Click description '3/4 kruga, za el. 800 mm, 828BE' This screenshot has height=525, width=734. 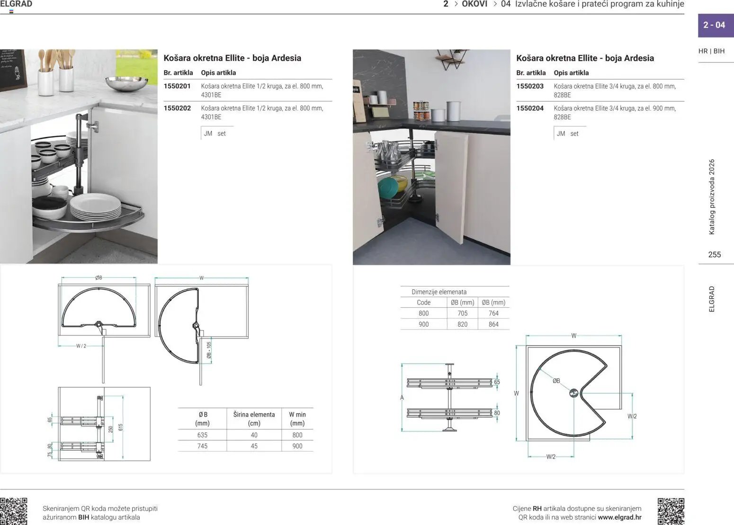[x=615, y=90]
